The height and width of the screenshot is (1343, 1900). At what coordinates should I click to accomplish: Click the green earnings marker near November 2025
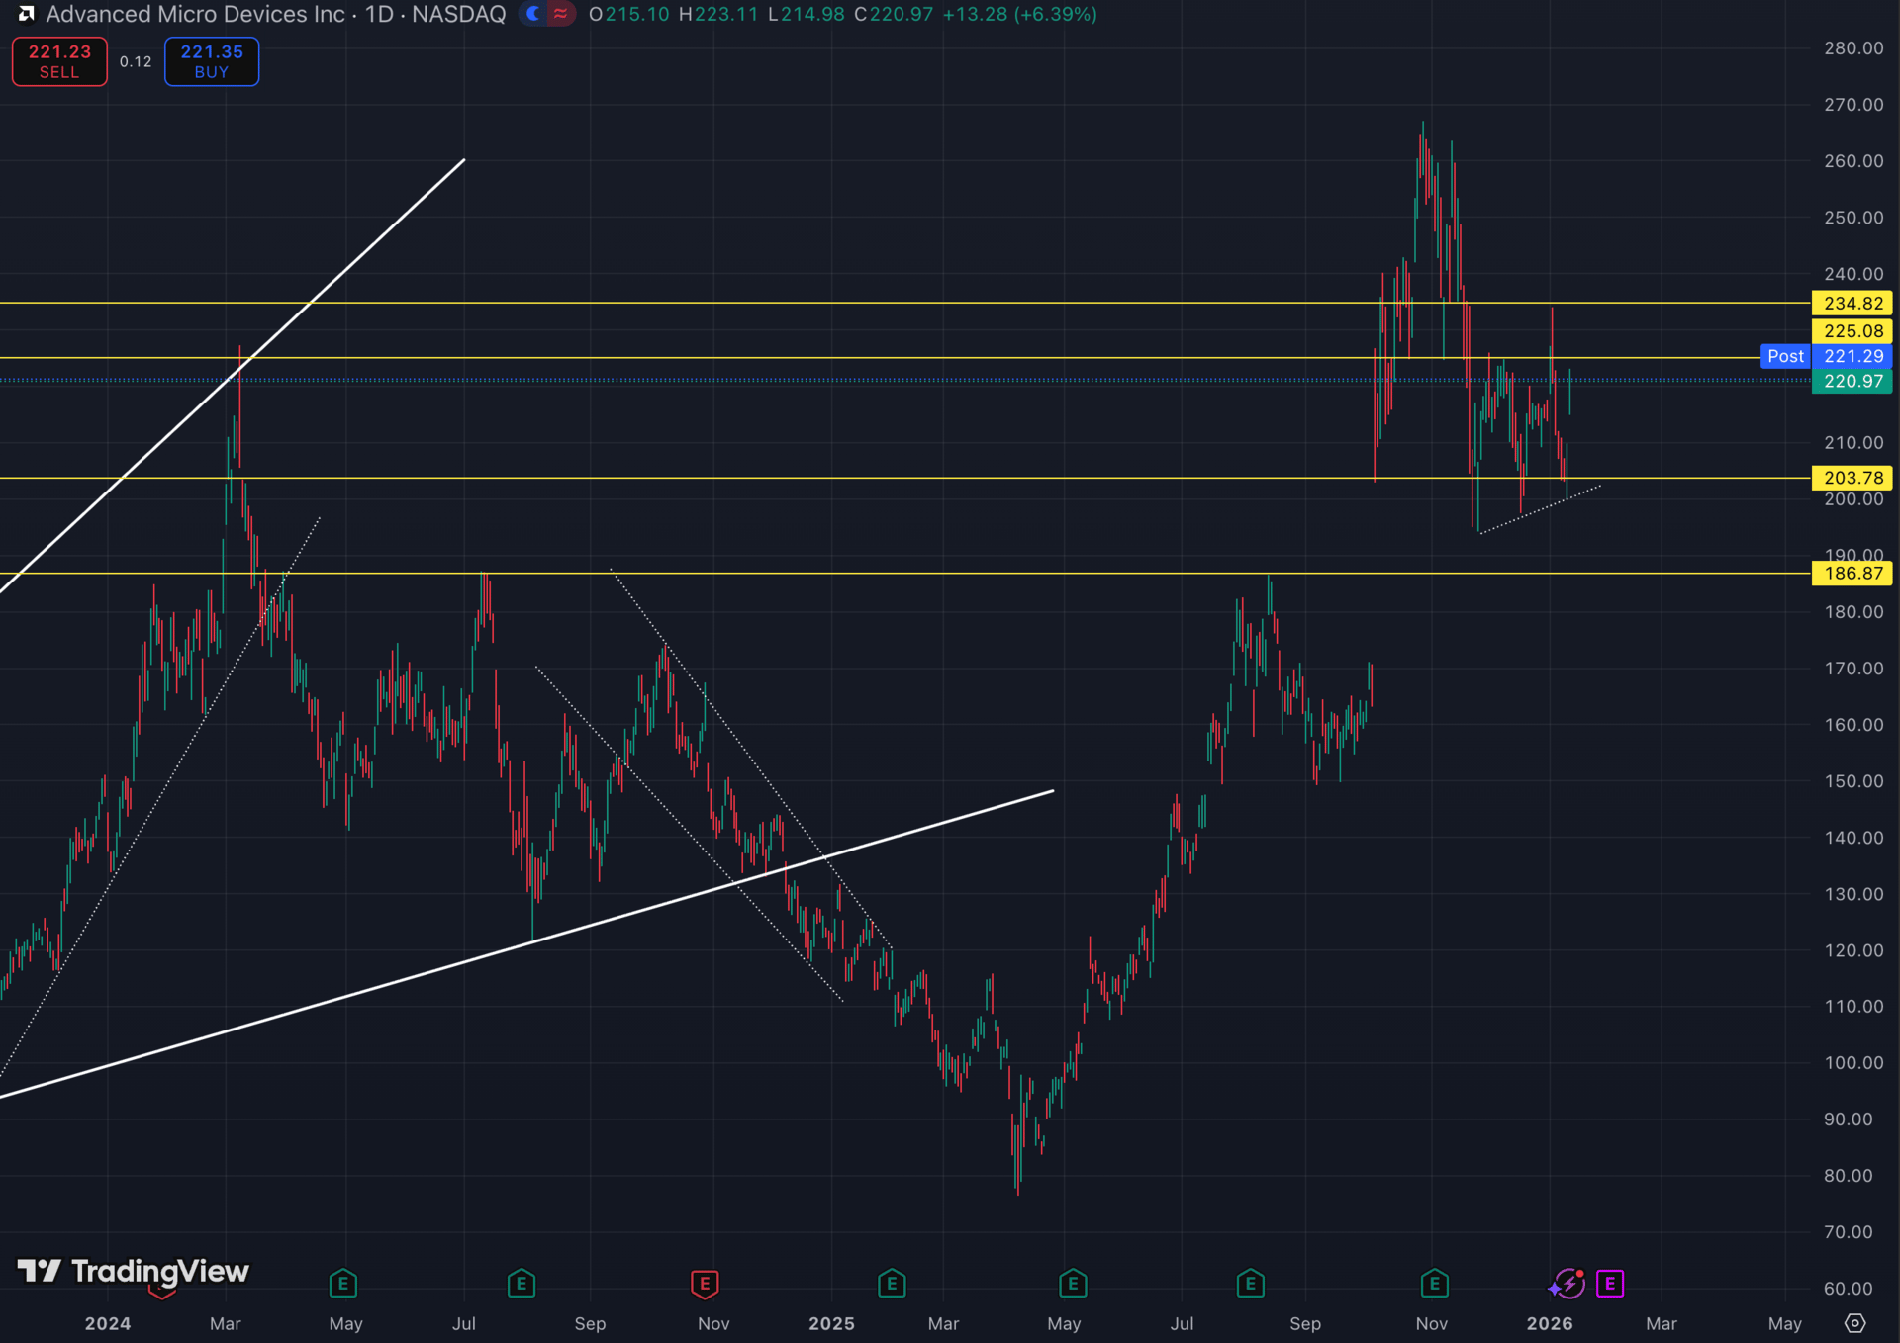(x=1434, y=1284)
